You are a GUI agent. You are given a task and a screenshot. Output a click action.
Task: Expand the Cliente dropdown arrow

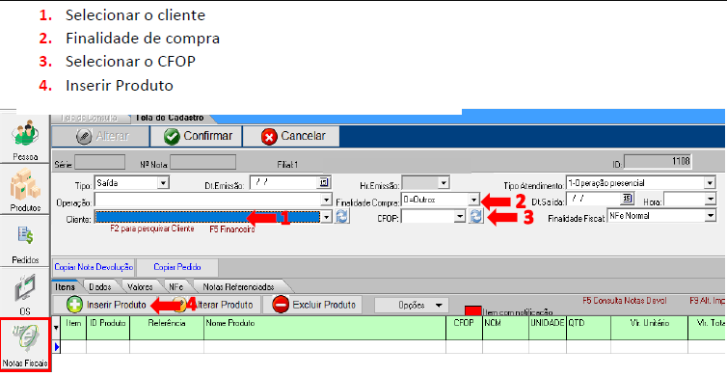pyautogui.click(x=327, y=217)
